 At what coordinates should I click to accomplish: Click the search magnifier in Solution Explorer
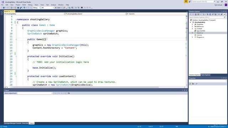(x=224, y=17)
